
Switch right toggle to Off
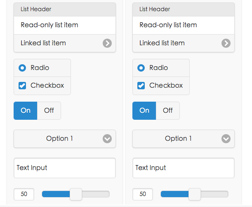[168, 111]
